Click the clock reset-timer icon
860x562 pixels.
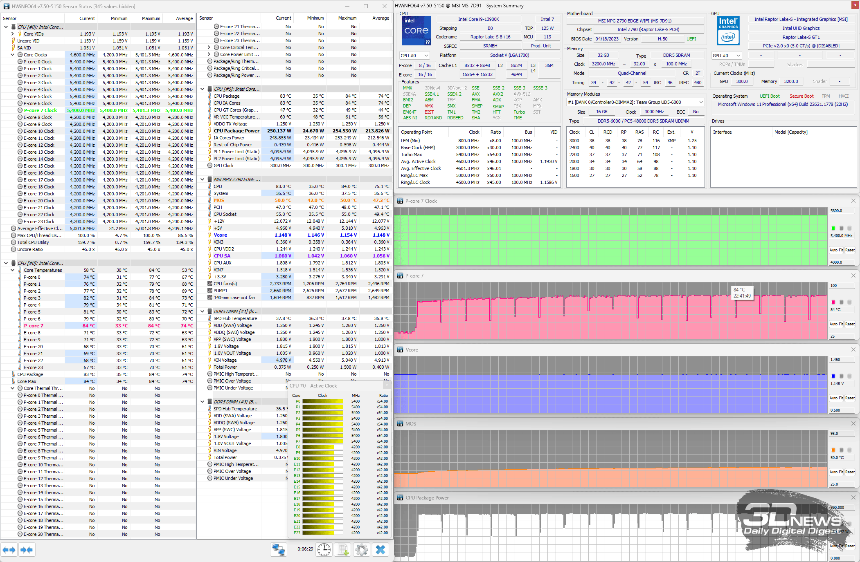[x=324, y=550]
